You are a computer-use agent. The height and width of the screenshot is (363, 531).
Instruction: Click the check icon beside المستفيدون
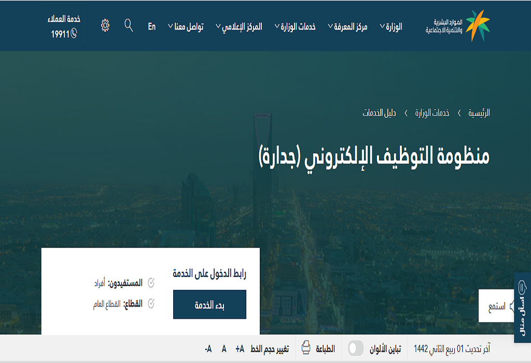click(x=151, y=283)
